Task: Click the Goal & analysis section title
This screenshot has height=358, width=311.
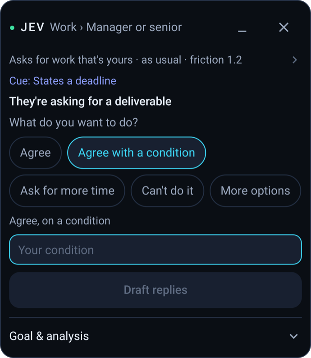Action: click(x=49, y=336)
